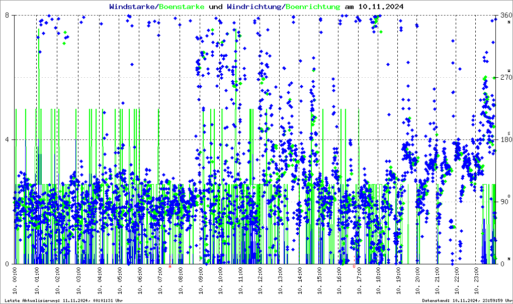The height and width of the screenshot is (304, 513).
Task: Click the '10. 12:00' time axis label
Action: 261,280
